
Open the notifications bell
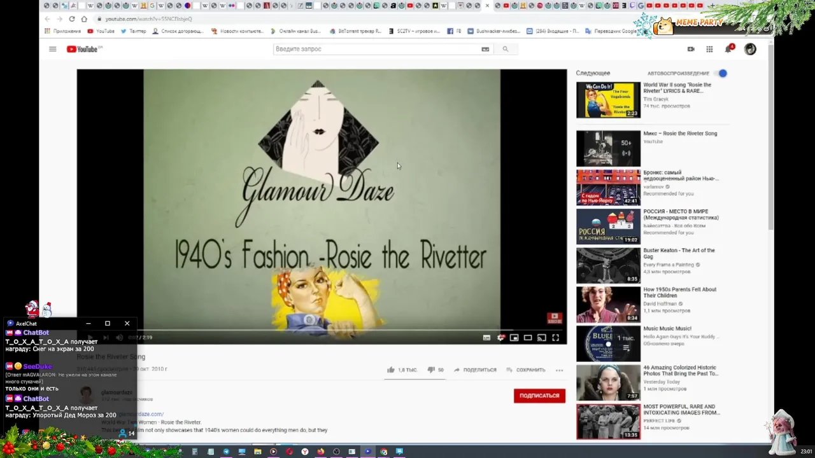click(728, 49)
